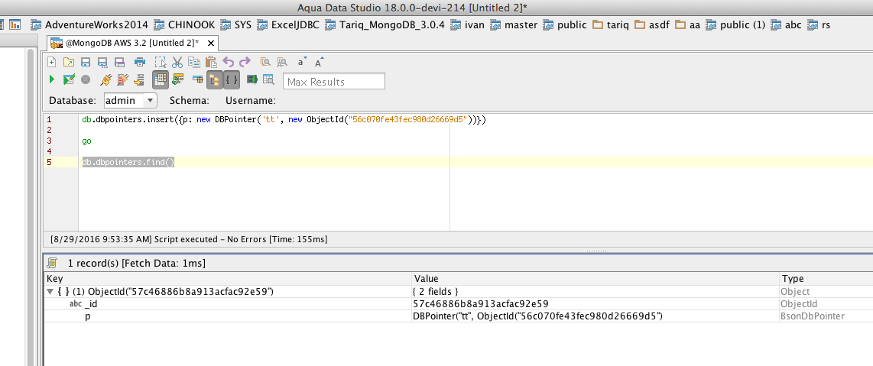
Task: Click the db.dbpointers.find() line in editor
Action: [128, 163]
